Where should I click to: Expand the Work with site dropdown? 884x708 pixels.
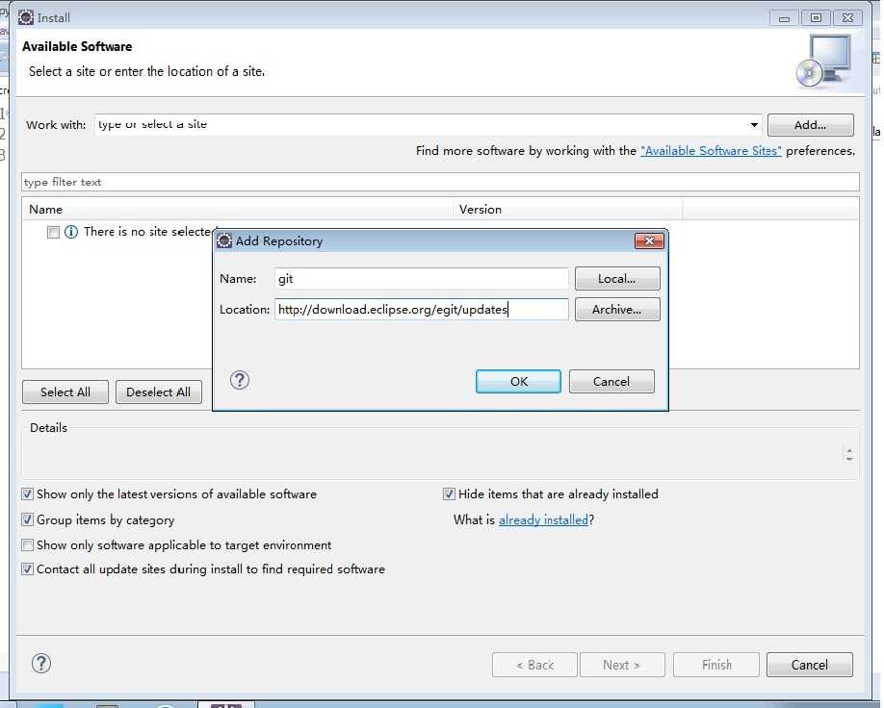point(754,124)
